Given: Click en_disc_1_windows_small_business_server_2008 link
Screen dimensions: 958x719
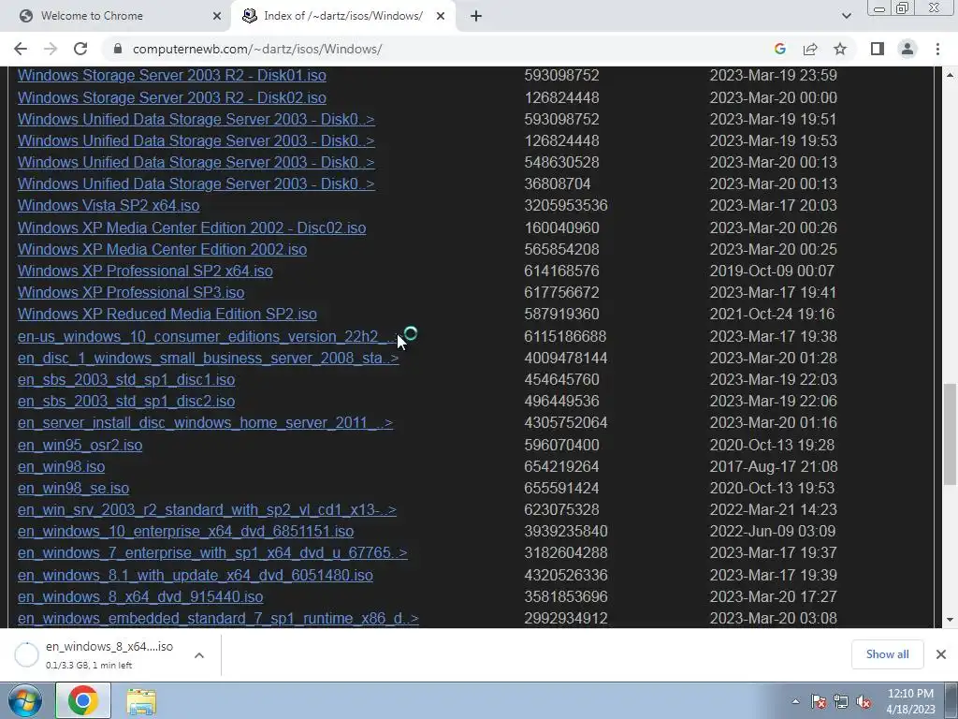Looking at the screenshot, I should pos(209,358).
